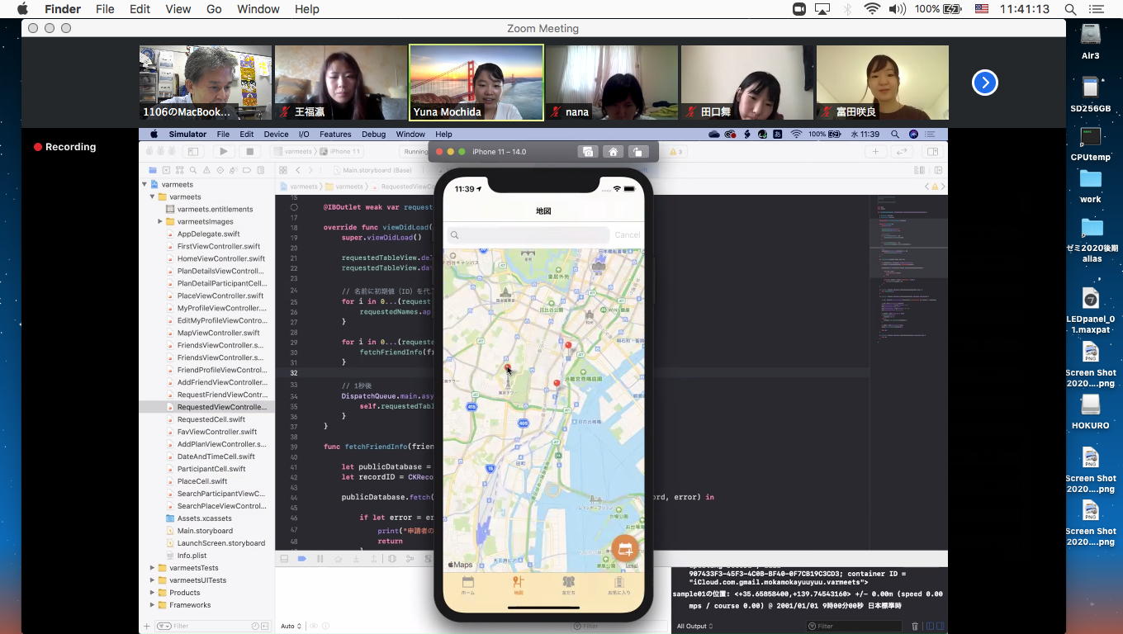Select the Find navigator magnifier icon
1123x634 pixels.
click(193, 170)
